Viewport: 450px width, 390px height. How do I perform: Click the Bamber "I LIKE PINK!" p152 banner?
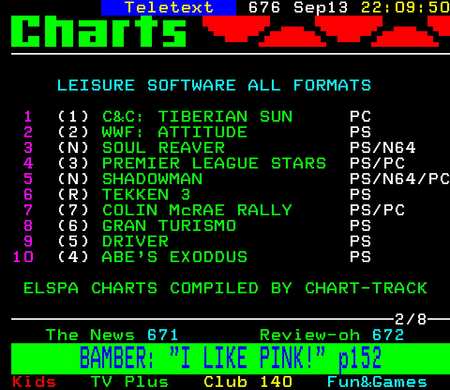pyautogui.click(x=230, y=358)
